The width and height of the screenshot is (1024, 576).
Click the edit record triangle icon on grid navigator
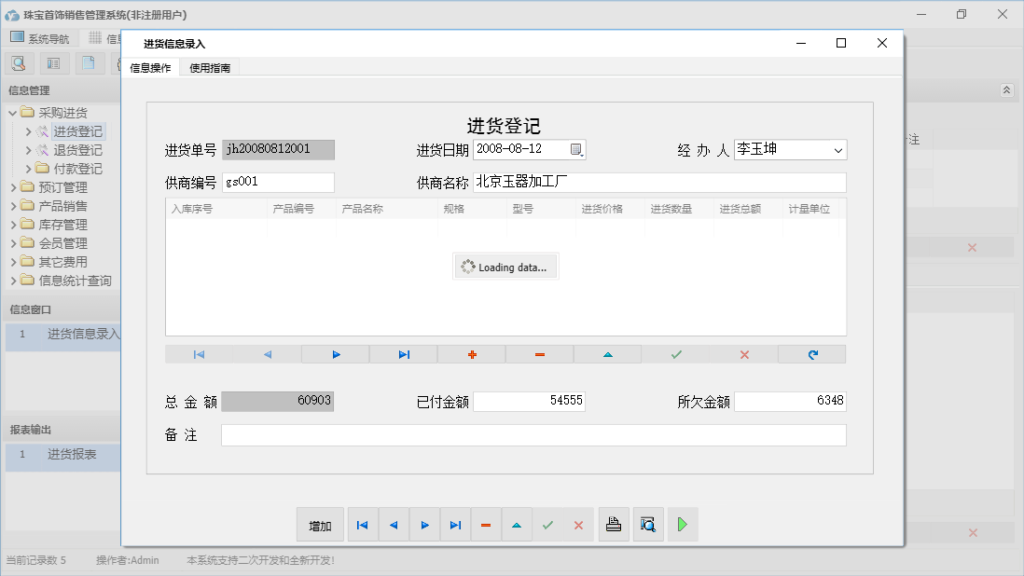tap(609, 354)
